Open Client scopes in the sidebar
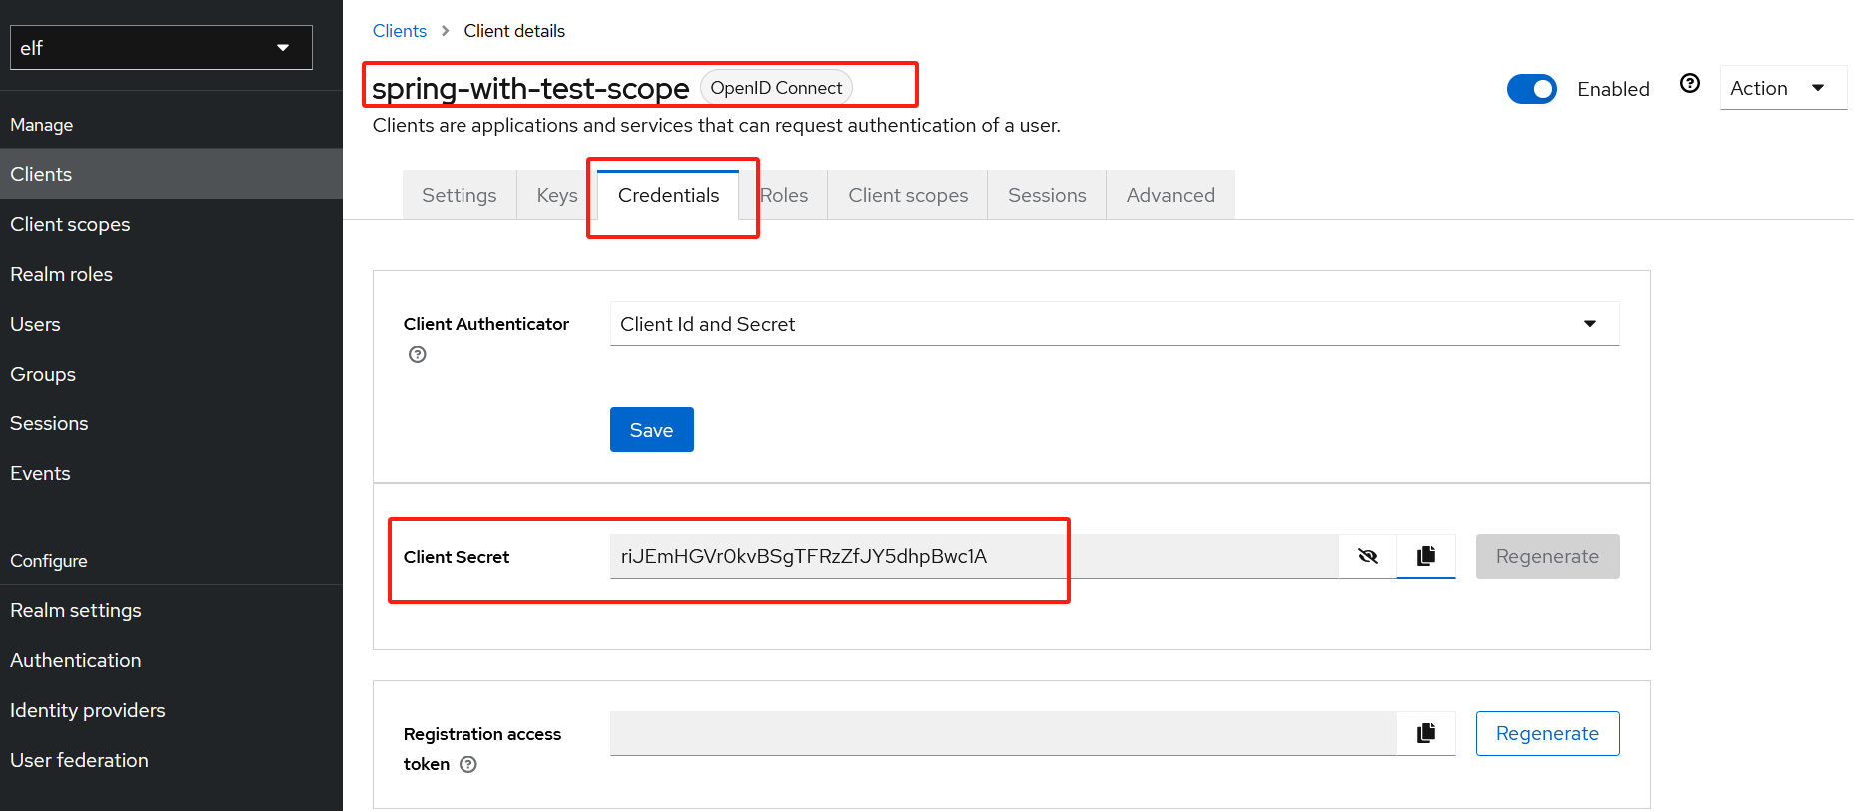Viewport: 1854px width, 811px height. click(x=171, y=224)
